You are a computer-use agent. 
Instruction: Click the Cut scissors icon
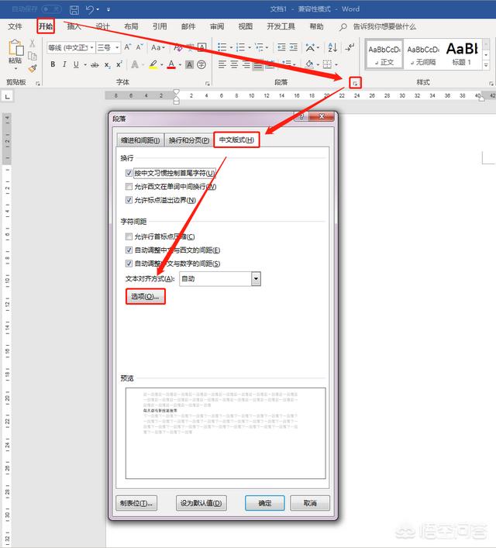[33, 43]
